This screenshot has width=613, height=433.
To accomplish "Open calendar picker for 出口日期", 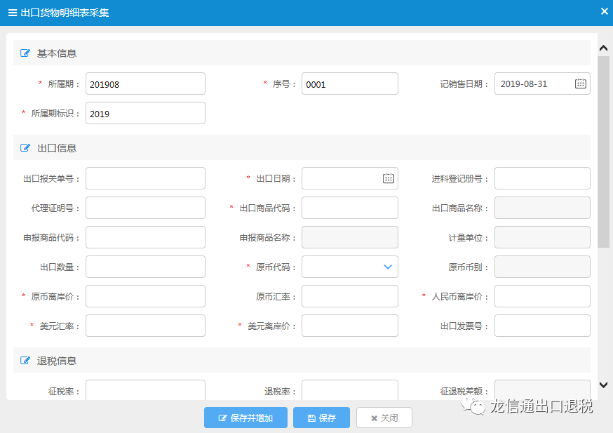I will (388, 178).
